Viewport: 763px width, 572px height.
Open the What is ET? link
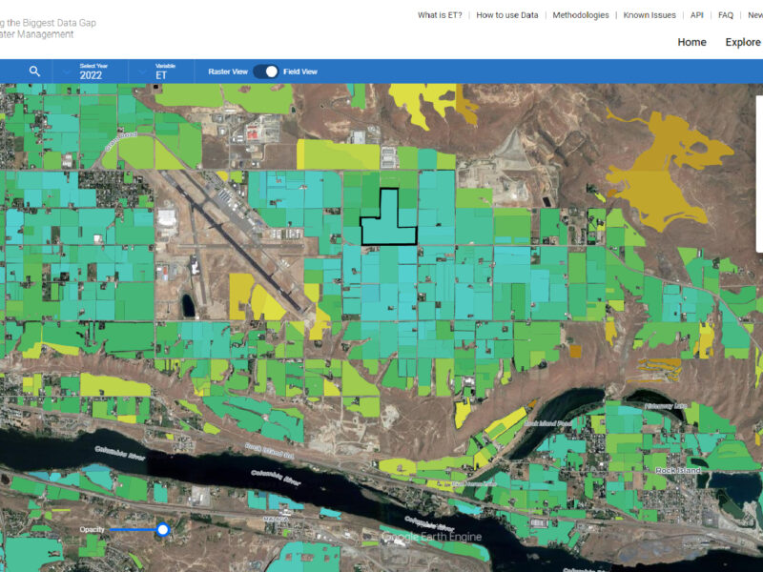coord(440,15)
